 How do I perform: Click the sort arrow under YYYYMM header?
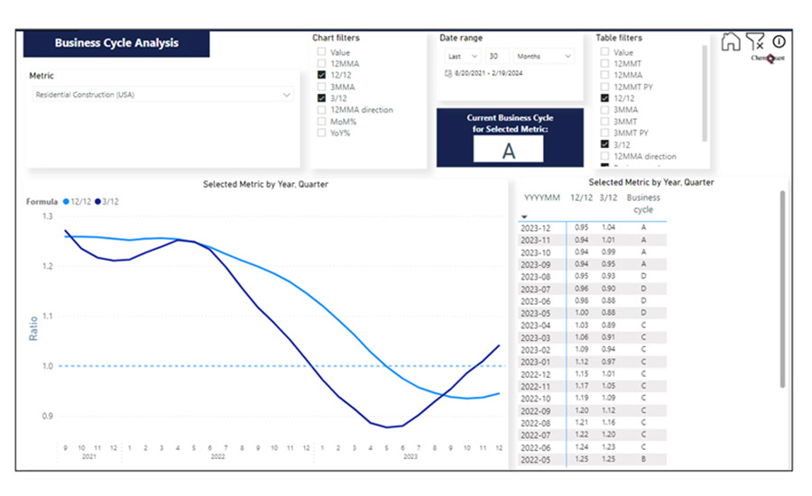524,216
